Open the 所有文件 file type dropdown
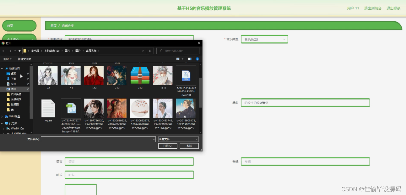This screenshot has width=406, height=195. (178, 139)
